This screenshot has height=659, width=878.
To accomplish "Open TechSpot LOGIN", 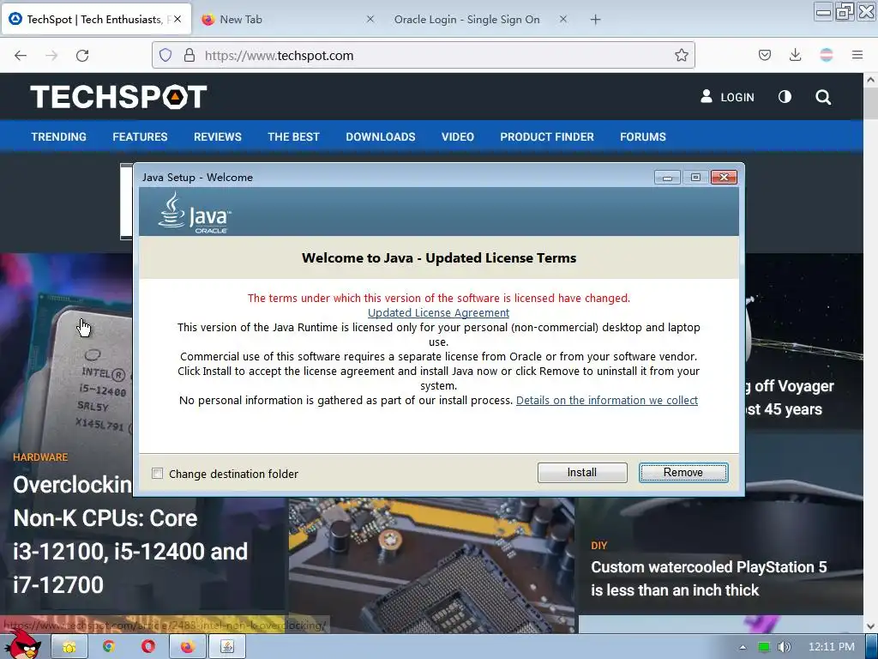I will click(727, 97).
